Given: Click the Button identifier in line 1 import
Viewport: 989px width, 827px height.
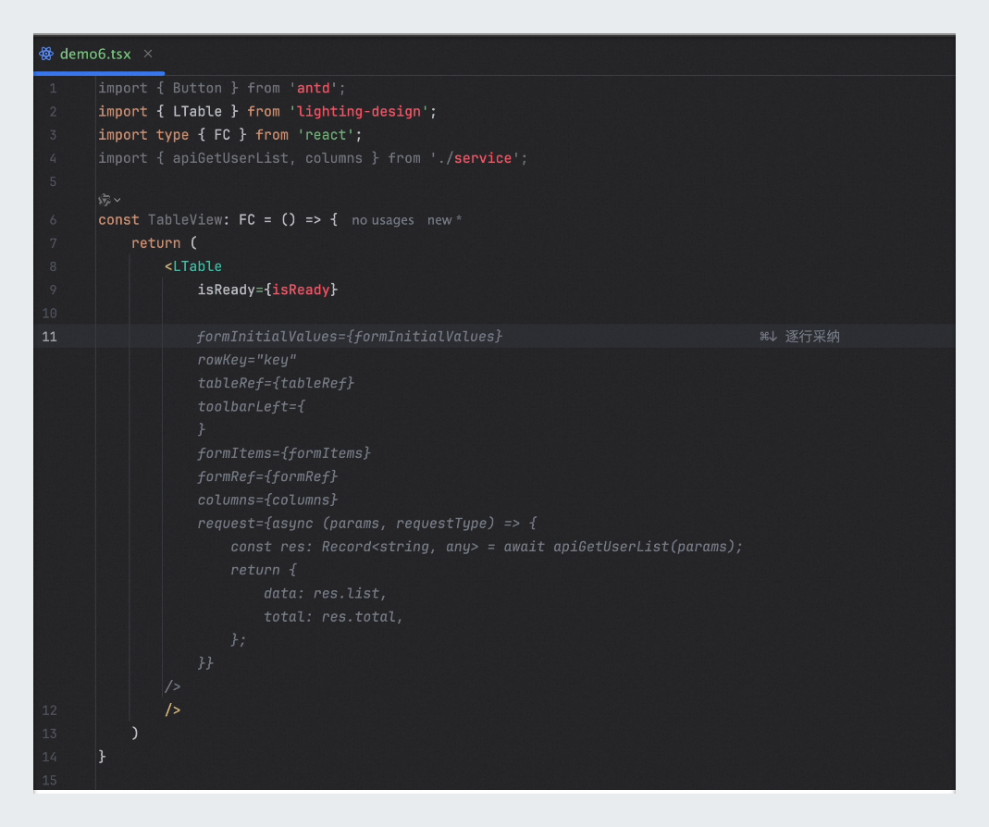Looking at the screenshot, I should tap(197, 88).
